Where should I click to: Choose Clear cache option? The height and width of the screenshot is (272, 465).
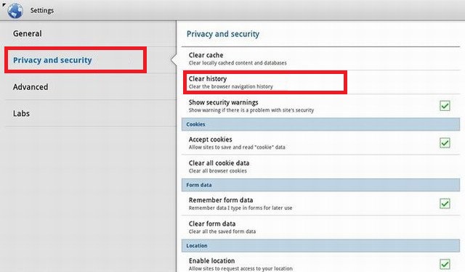pos(320,59)
